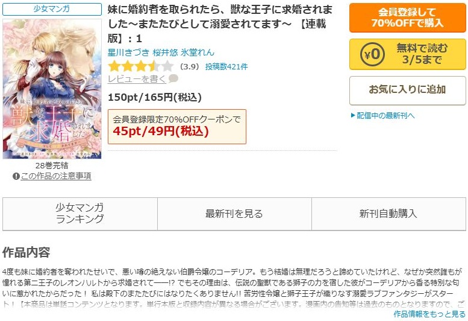Click the exclamation notice icon
Screen dimensions: 468x321
click(16, 176)
